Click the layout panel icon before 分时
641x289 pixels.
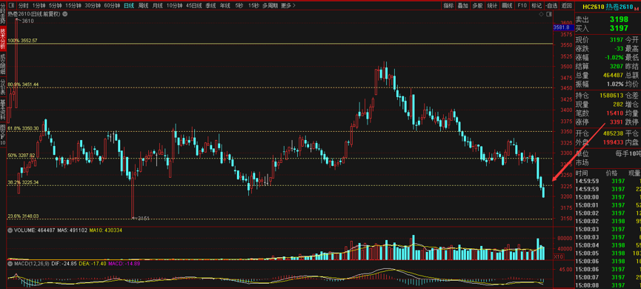point(11,5)
